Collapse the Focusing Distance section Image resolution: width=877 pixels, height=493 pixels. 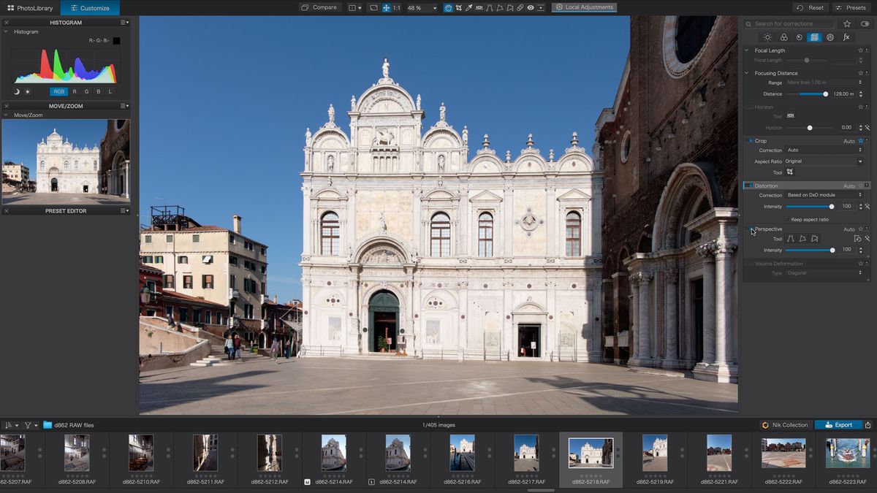click(747, 73)
